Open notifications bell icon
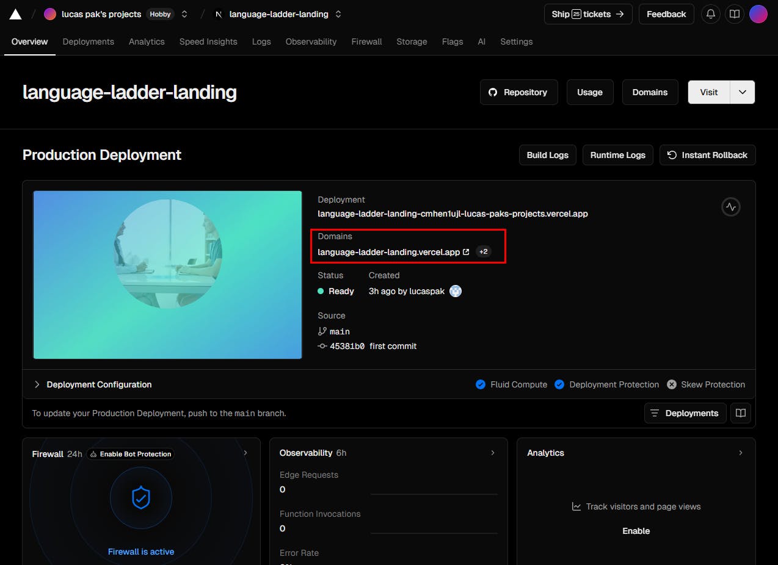This screenshot has height=565, width=778. pyautogui.click(x=710, y=14)
